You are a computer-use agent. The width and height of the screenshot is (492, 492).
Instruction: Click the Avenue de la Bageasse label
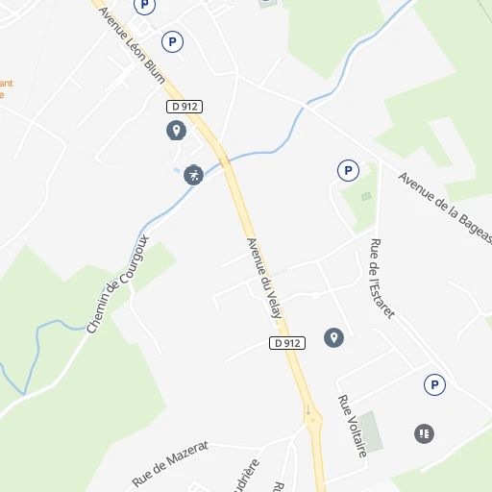pyautogui.click(x=445, y=209)
